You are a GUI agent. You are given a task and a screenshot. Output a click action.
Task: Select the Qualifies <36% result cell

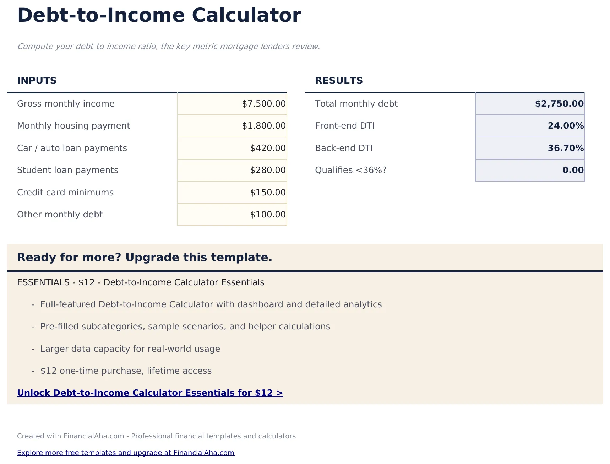tap(529, 170)
